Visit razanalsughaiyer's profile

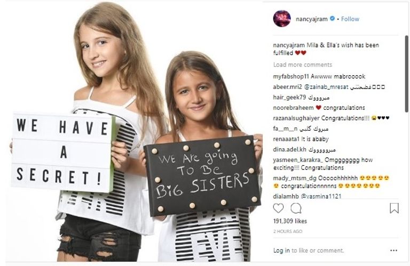tap(296, 118)
